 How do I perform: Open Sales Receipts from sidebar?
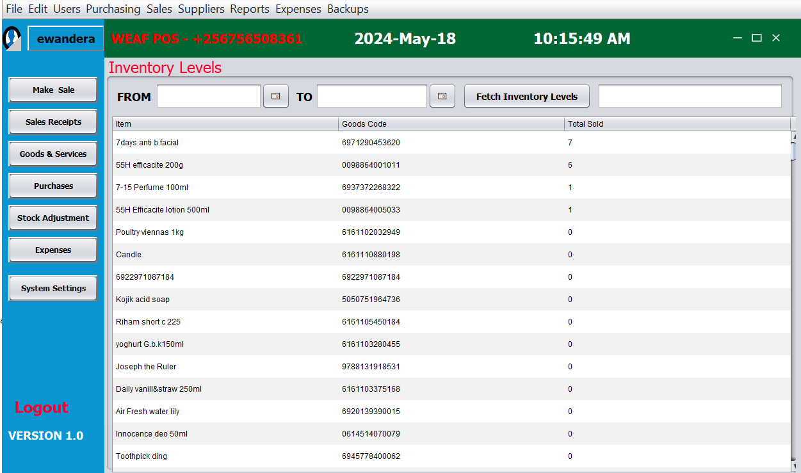(x=53, y=122)
